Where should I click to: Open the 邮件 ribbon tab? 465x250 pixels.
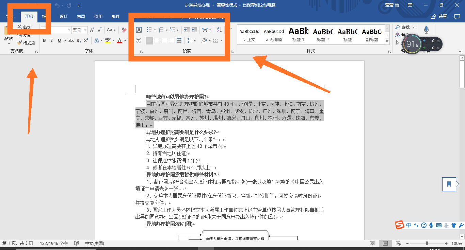(x=116, y=17)
